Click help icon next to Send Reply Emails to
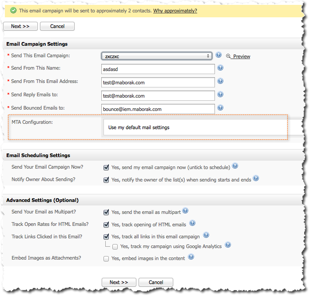This screenshot has height=296, width=310. (x=220, y=94)
